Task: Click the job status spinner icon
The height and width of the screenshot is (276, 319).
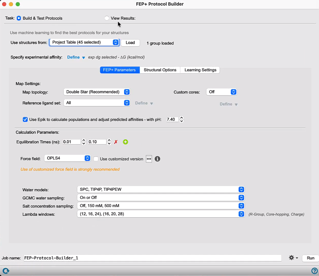Action: tap(6, 271)
